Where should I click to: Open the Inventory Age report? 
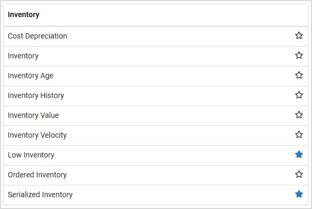click(x=31, y=76)
